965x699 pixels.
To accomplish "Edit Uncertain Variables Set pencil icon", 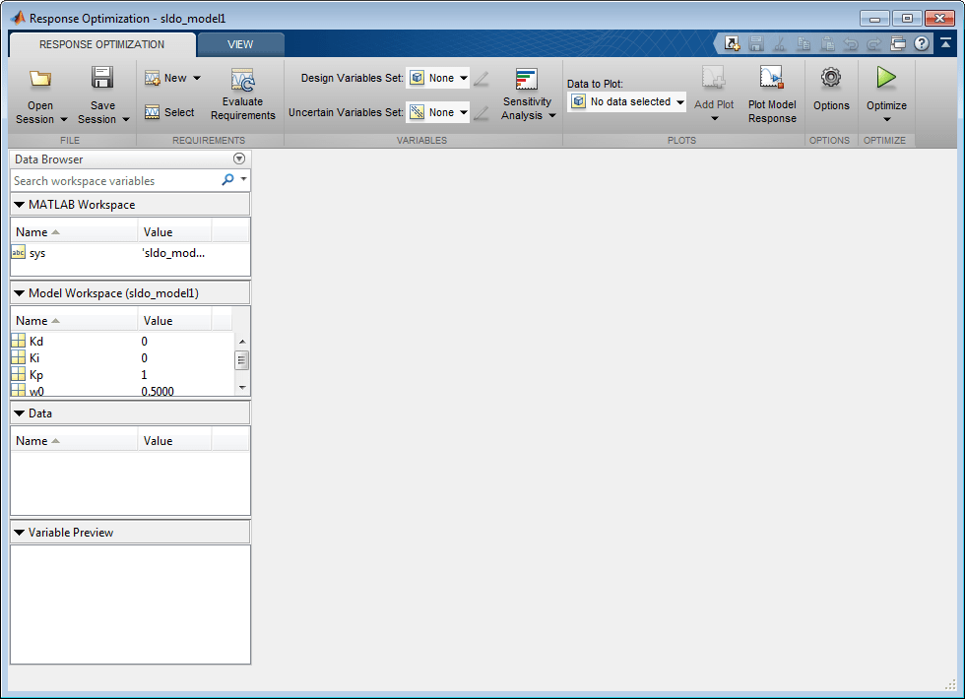I will click(x=482, y=112).
